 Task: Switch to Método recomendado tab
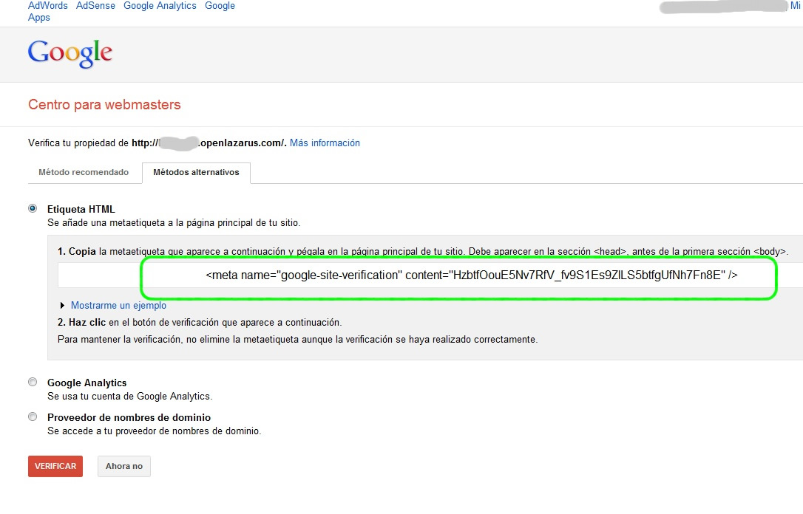click(84, 172)
